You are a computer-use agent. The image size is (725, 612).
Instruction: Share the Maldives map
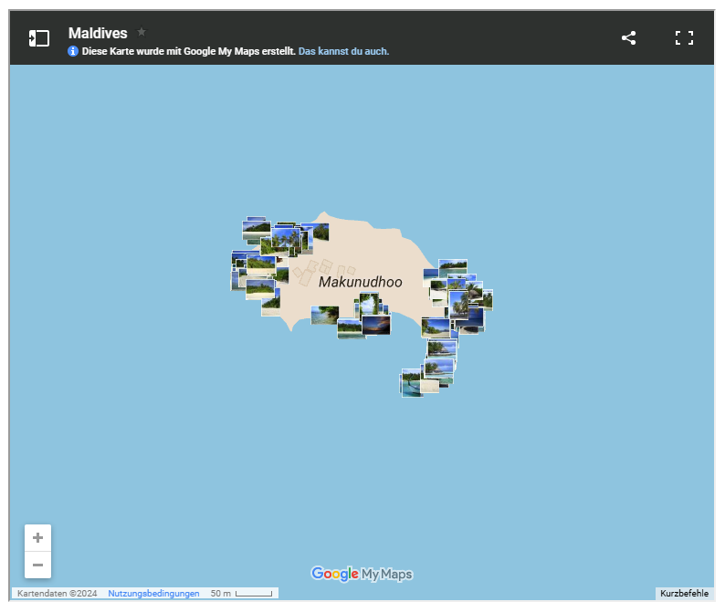[628, 38]
